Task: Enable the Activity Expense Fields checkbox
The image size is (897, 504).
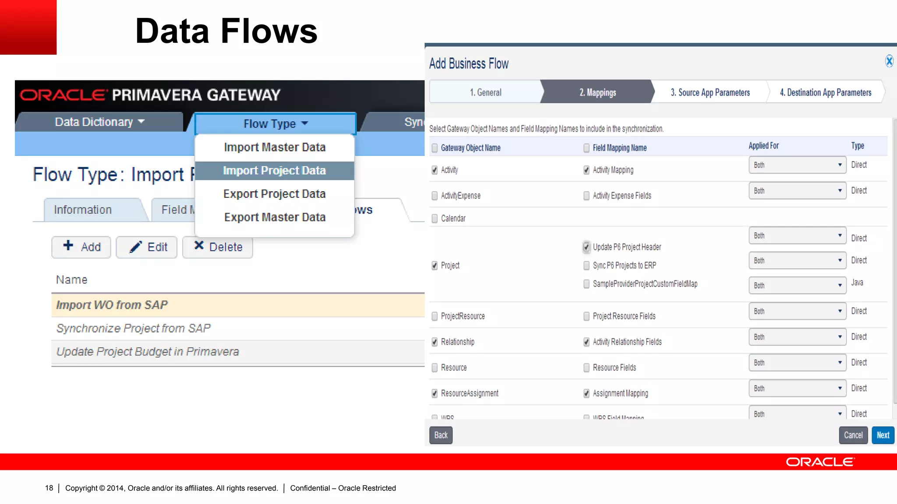Action: [x=586, y=196]
